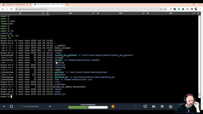Image resolution: width=203 pixels, height=114 pixels.
Task: Go to previous unit with left arrow
Action: click(4, 106)
